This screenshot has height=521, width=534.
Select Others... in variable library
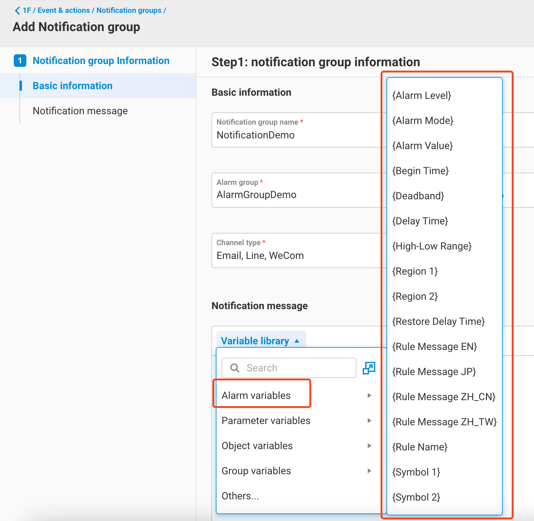(240, 496)
